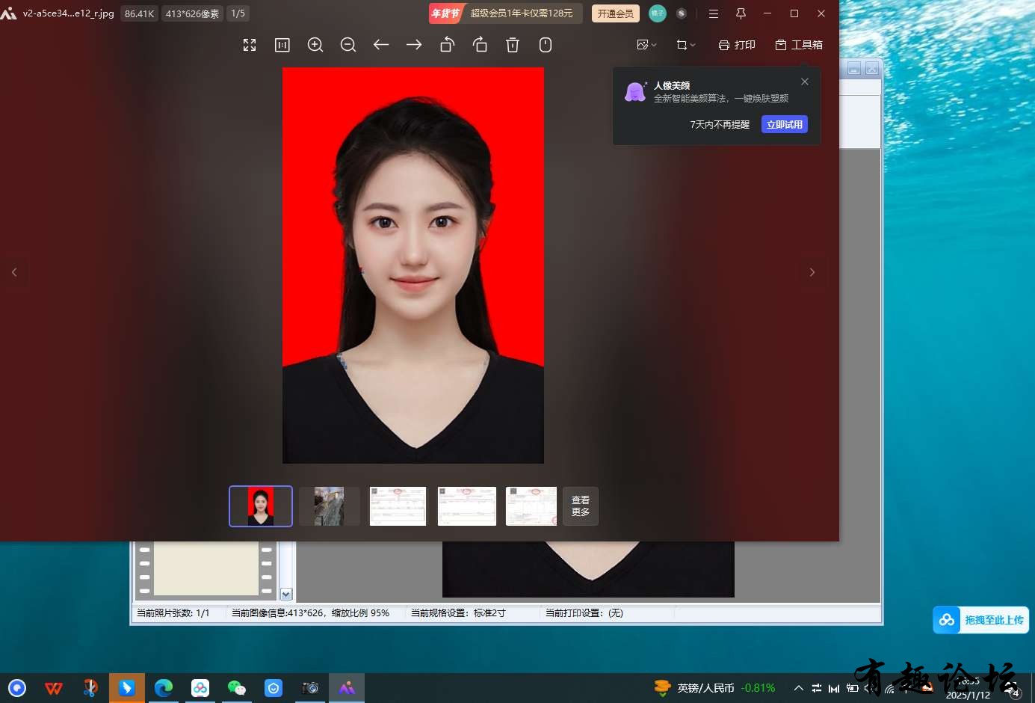Click 立即试用 in beauty popup
1035x703 pixels.
[x=785, y=125]
